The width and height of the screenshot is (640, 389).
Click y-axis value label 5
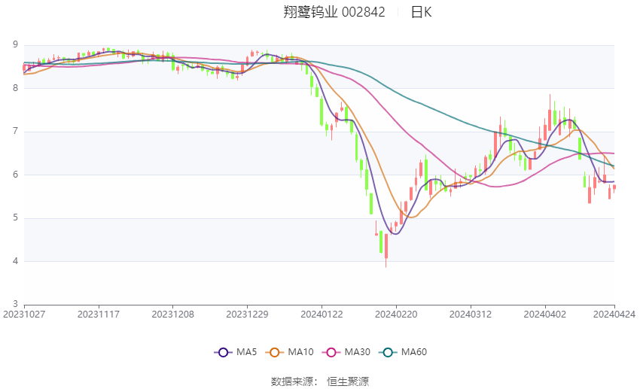coord(16,217)
